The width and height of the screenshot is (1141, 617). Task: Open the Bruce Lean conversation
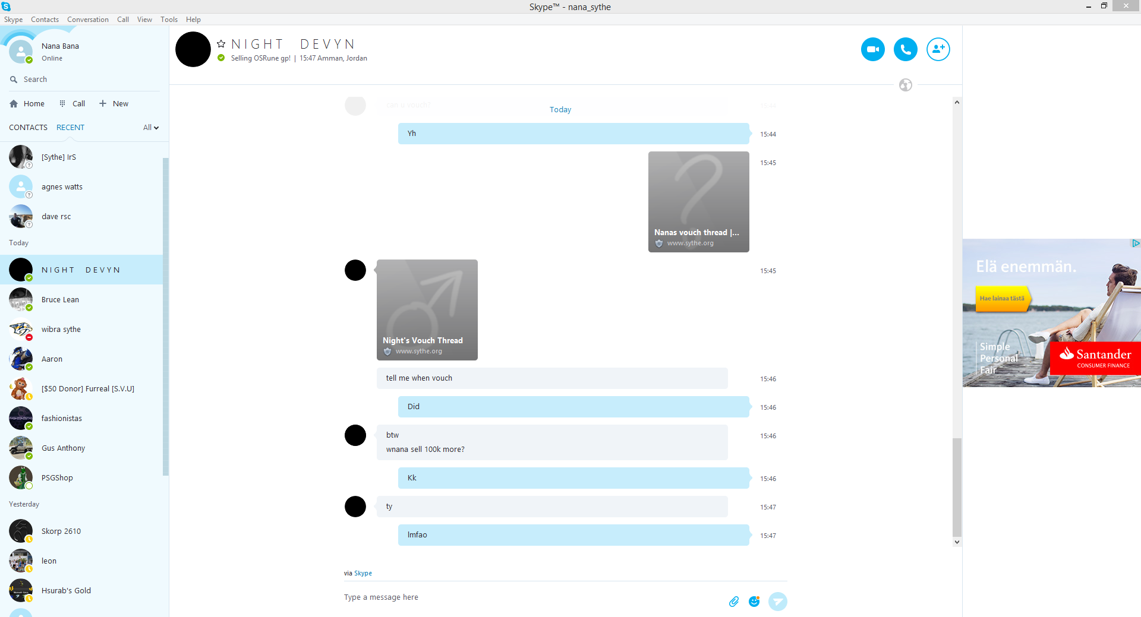point(81,299)
